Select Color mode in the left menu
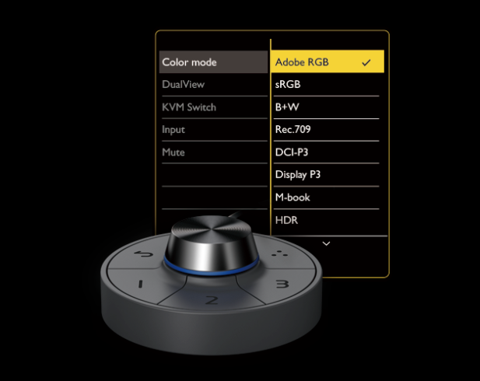Image resolution: width=480 pixels, height=381 pixels. pos(213,62)
